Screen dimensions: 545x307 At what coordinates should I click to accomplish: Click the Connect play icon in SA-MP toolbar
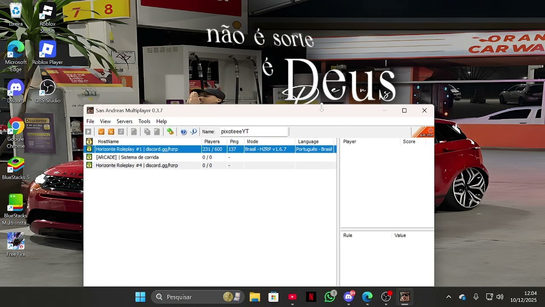88,132
